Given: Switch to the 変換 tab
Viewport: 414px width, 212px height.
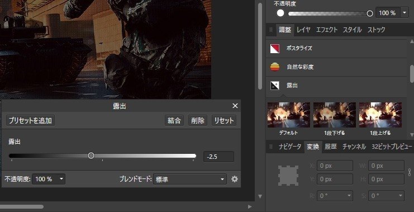Looking at the screenshot, I should point(313,147).
